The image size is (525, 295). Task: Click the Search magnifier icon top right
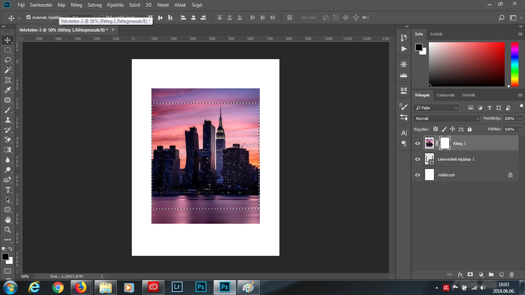click(x=501, y=18)
